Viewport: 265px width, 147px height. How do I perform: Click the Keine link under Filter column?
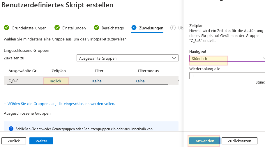97,81
